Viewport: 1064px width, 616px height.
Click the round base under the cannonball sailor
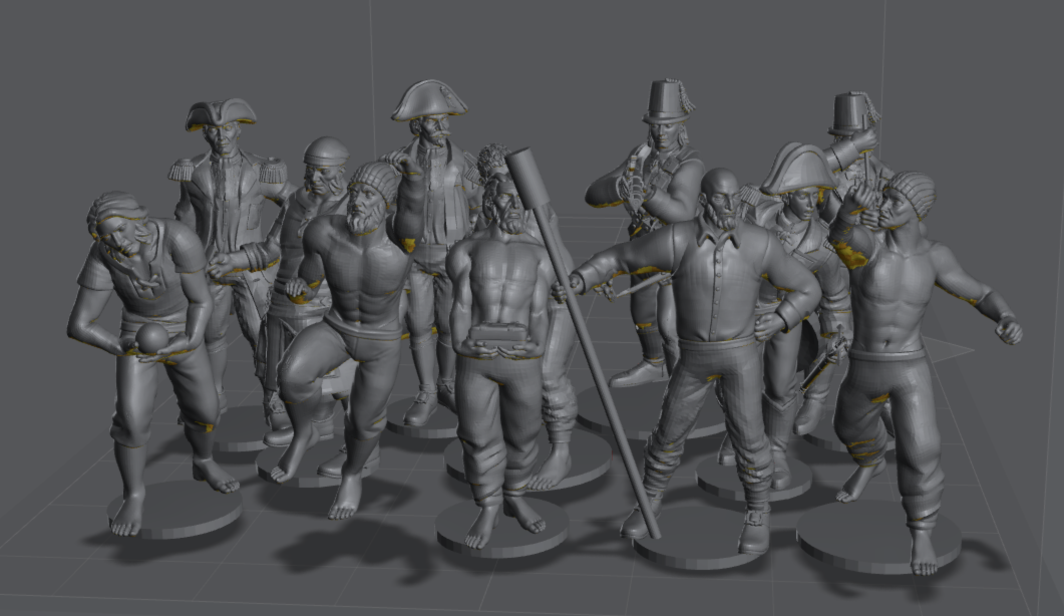[x=175, y=509]
